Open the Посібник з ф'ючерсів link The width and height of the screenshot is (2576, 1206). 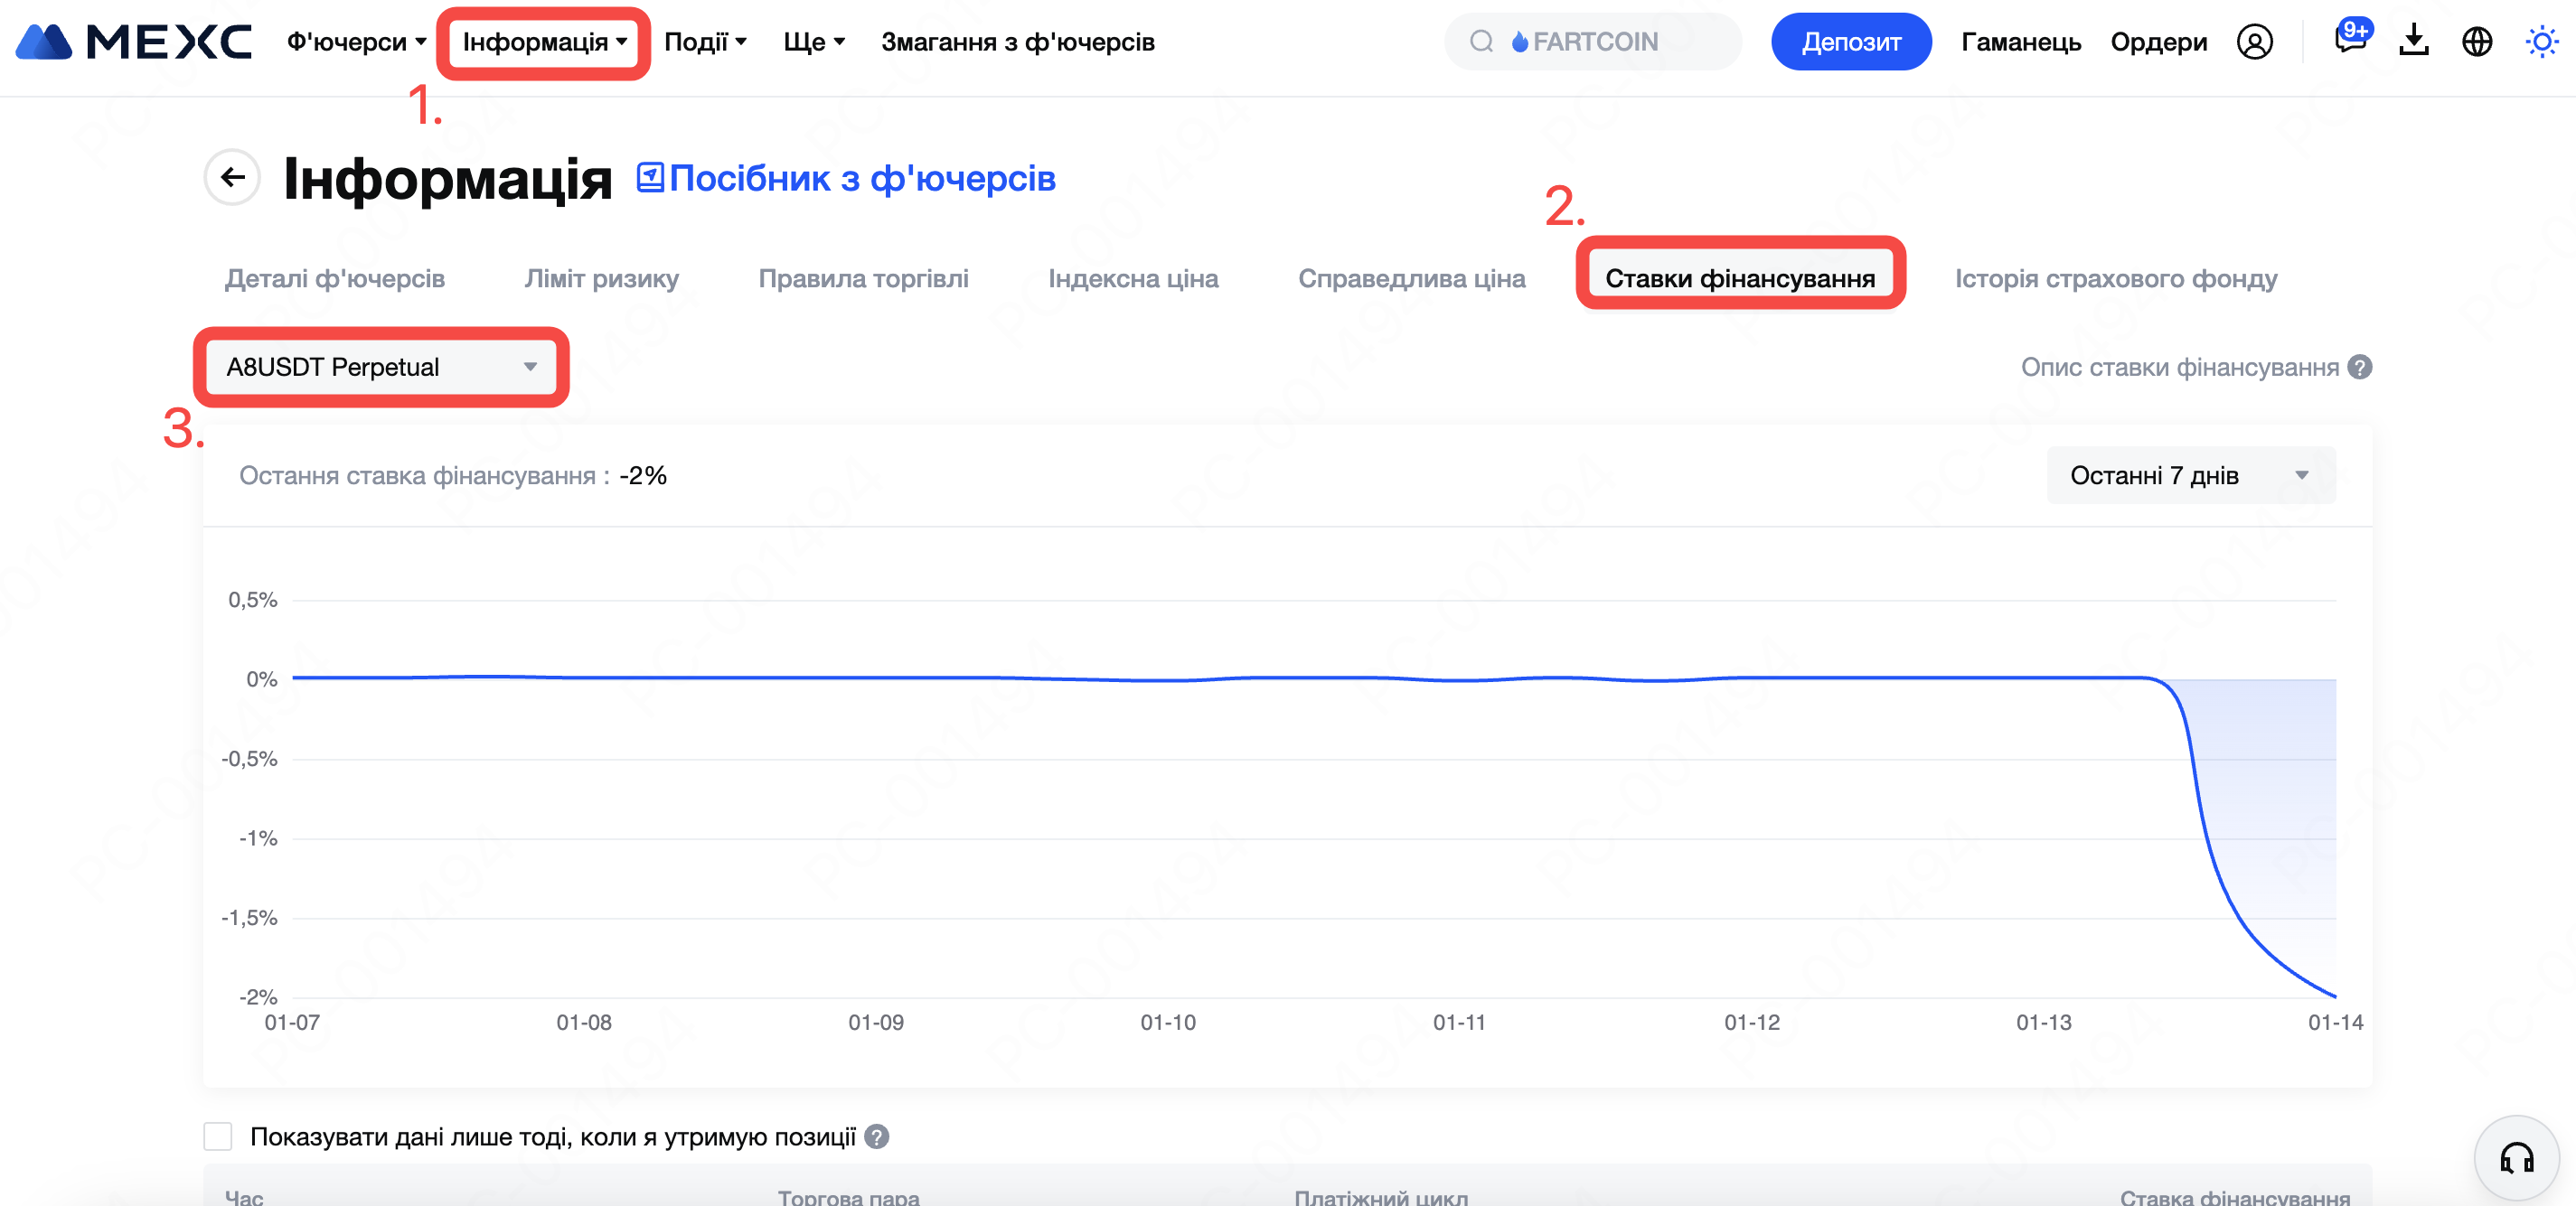(846, 178)
